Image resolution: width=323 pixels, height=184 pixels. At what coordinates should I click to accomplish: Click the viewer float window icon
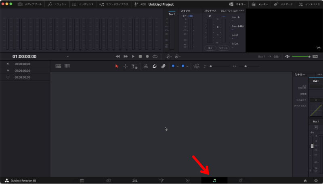click(318, 48)
